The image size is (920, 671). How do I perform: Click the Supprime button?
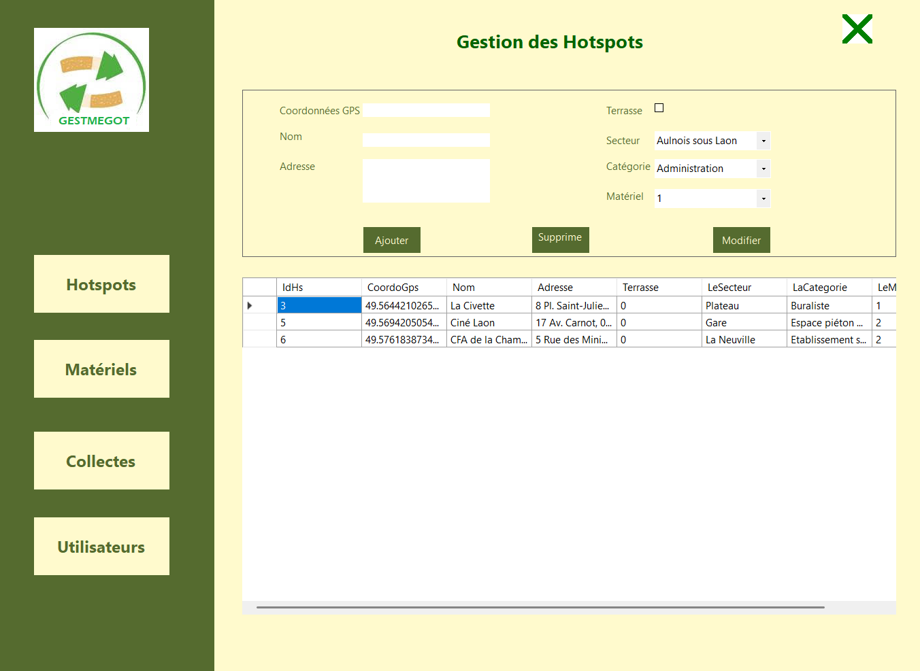(x=560, y=239)
